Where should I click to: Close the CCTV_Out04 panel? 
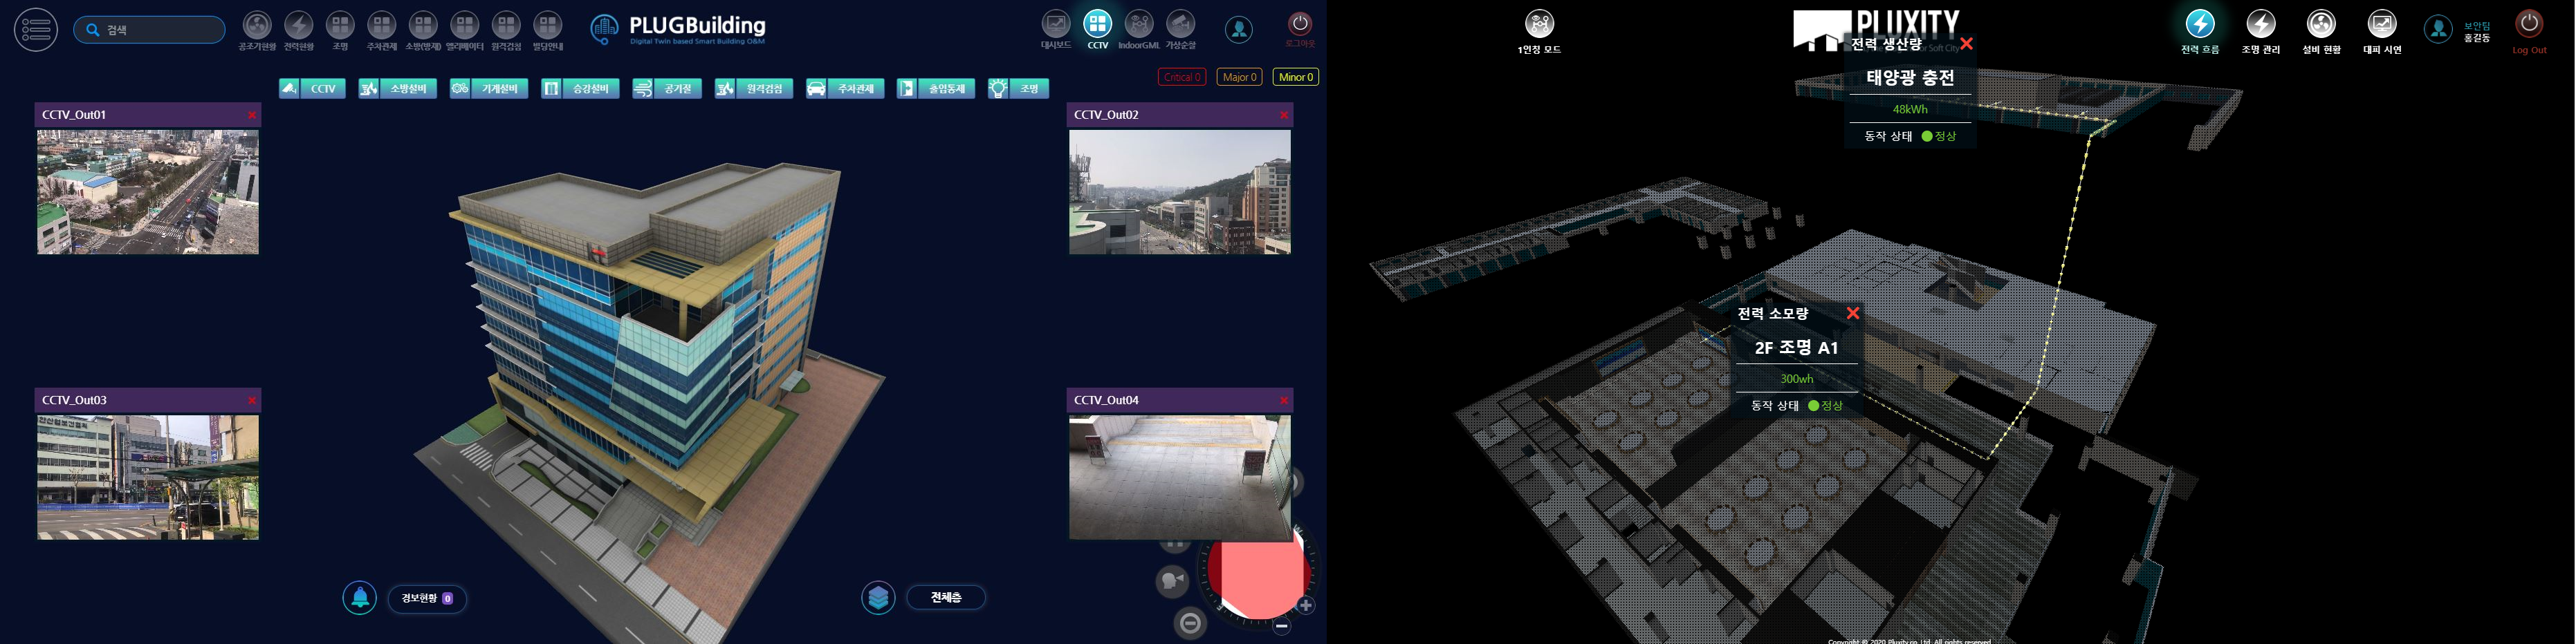[1284, 400]
